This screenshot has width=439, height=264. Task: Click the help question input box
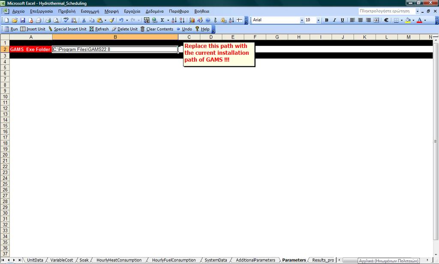[387, 11]
